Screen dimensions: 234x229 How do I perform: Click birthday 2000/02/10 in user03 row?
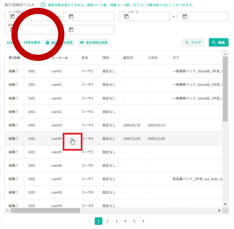pos(132,125)
